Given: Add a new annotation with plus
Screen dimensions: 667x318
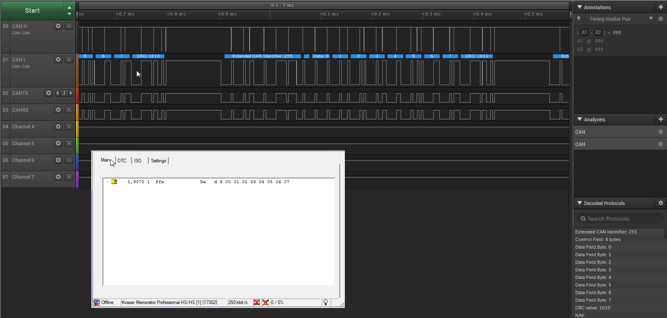Looking at the screenshot, I should click(661, 7).
